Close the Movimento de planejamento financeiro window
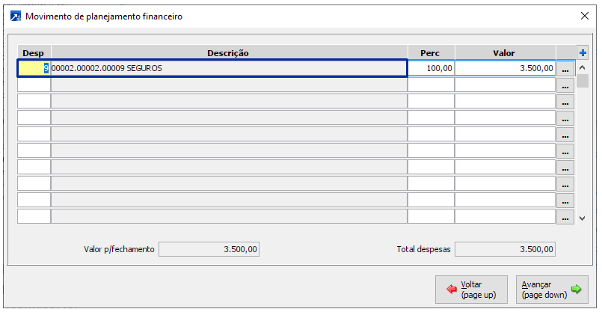 585,15
